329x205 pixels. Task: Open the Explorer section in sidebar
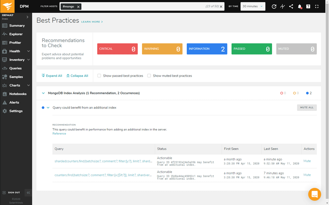(15, 34)
